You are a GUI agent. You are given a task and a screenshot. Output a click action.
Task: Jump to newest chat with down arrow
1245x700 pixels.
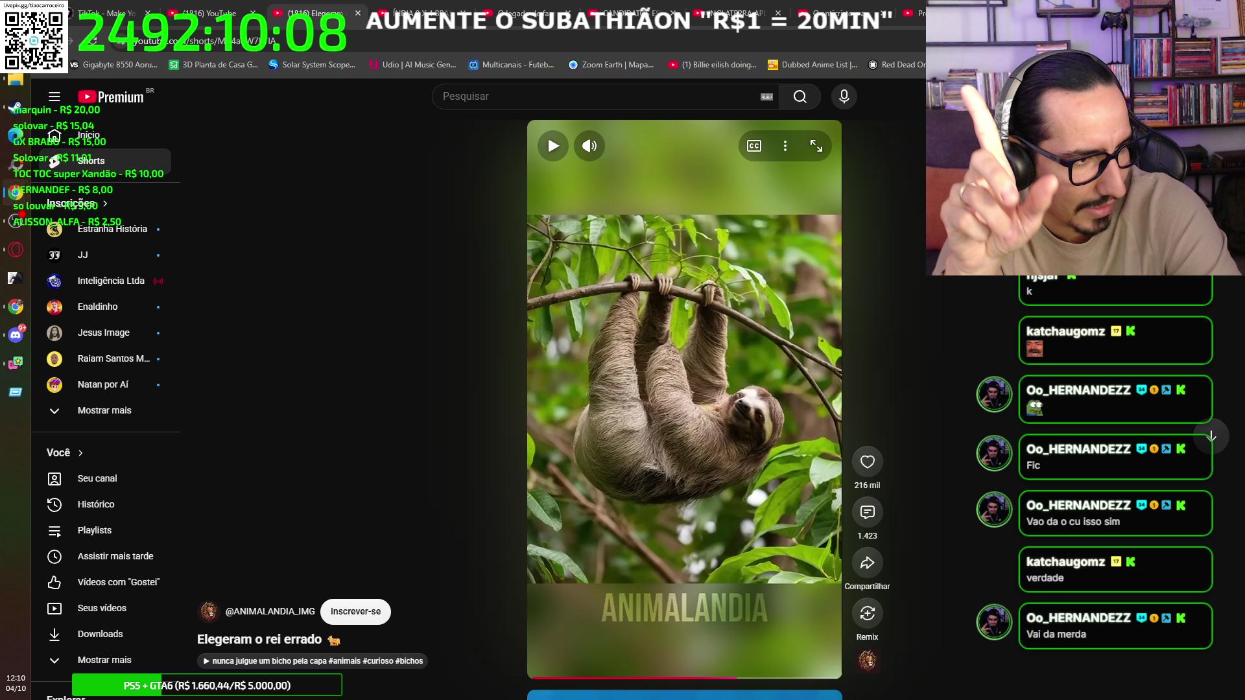(x=1211, y=436)
